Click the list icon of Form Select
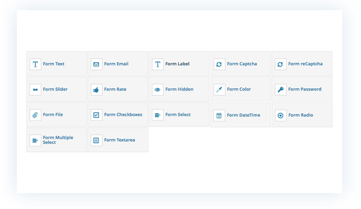 [158, 115]
